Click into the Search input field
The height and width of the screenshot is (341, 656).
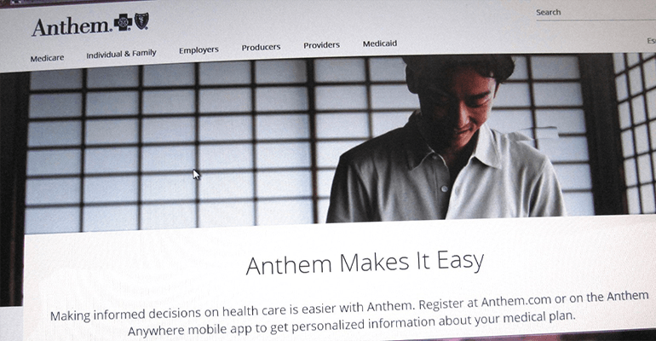596,14
